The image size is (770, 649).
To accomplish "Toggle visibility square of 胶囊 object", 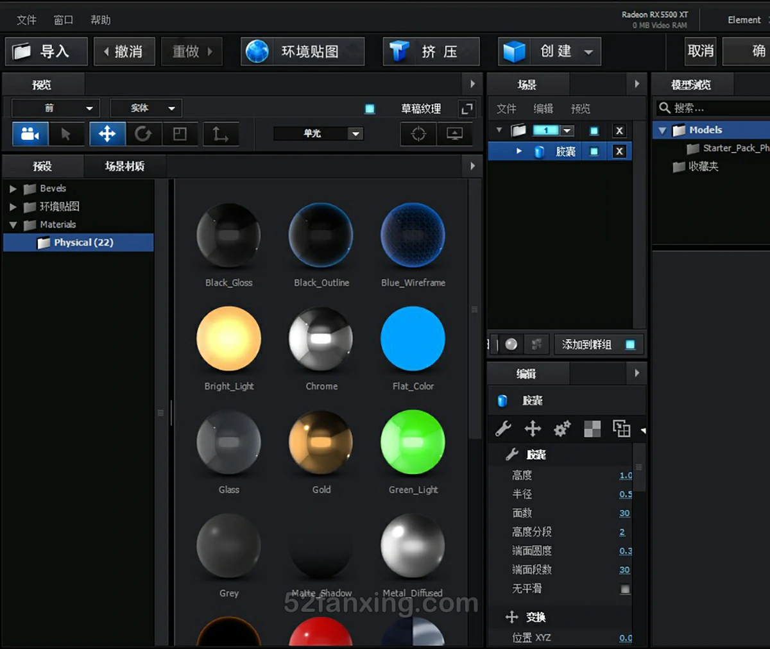I will [594, 151].
